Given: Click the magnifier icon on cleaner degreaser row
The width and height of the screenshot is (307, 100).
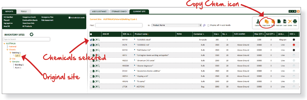Looking at the screenshot, I should [99, 66].
